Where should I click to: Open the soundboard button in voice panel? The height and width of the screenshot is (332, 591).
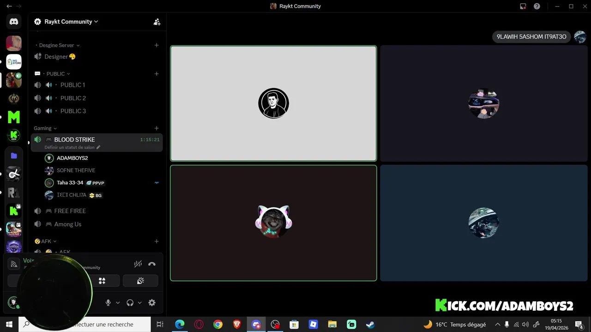tap(140, 281)
